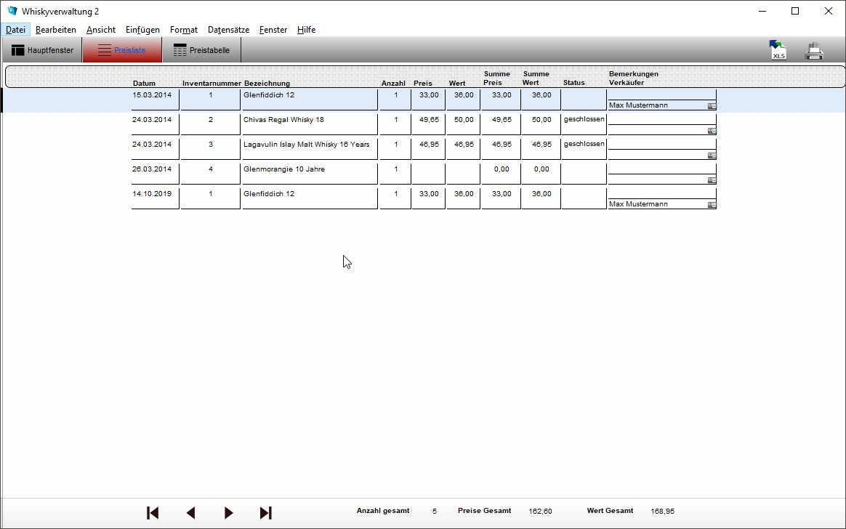
Task: Click Max Mustermann seller in first row
Action: coord(654,105)
